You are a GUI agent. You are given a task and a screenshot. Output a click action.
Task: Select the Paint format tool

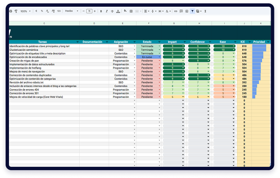[x=16, y=11]
